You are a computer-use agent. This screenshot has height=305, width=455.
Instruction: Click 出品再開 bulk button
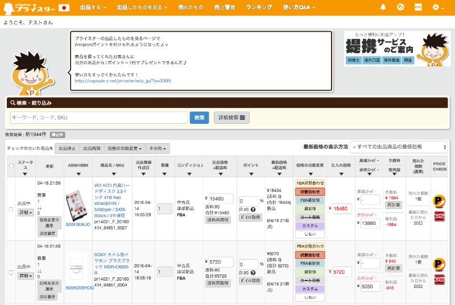tap(92, 148)
